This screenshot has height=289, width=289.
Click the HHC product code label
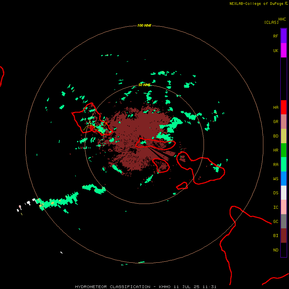282,19
